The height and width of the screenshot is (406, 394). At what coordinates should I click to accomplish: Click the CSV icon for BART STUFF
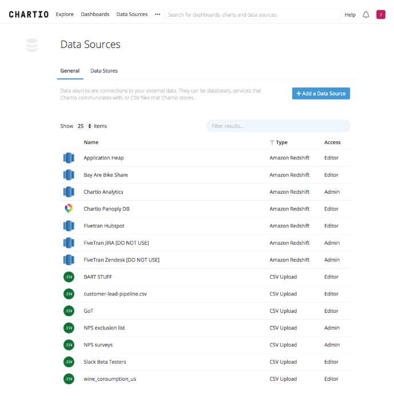pyautogui.click(x=69, y=277)
